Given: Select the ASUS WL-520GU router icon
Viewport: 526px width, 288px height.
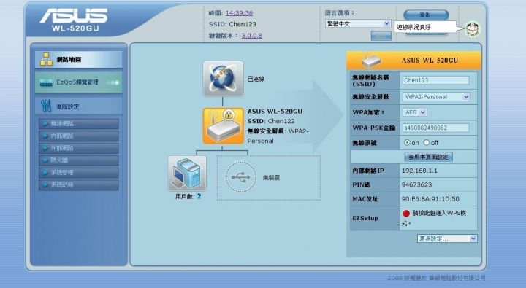Looking at the screenshot, I should 223,126.
